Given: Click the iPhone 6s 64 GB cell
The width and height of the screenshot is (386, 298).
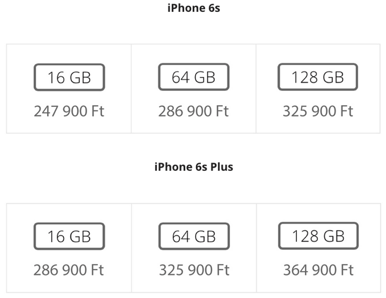Looking at the screenshot, I should coord(194,89).
